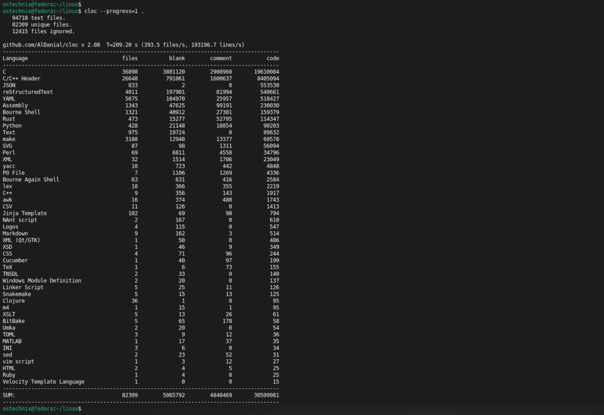Select 'XML (Qt/GTK)' language name

point(22,240)
